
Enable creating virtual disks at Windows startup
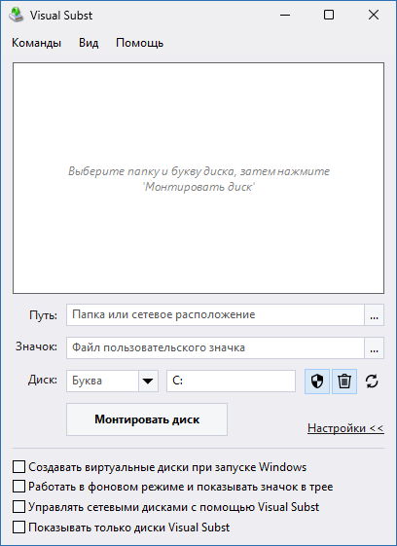click(x=18, y=466)
